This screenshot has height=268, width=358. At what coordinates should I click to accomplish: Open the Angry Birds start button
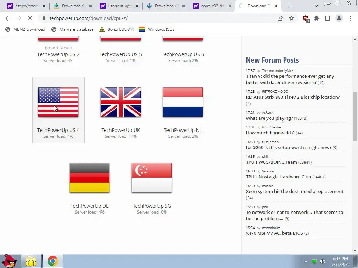point(10,261)
